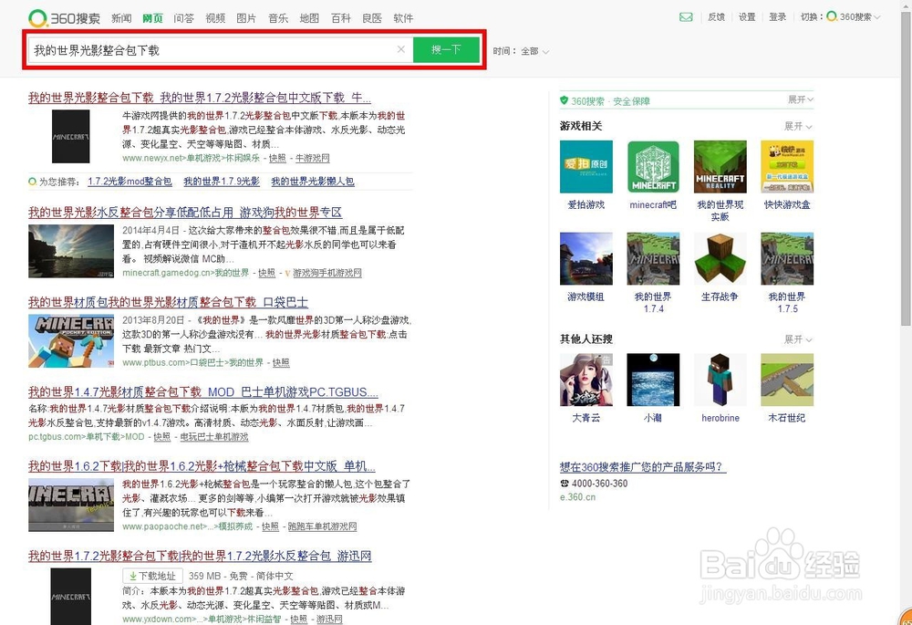
Task: Click the 反馈 link
Action: pos(716,16)
